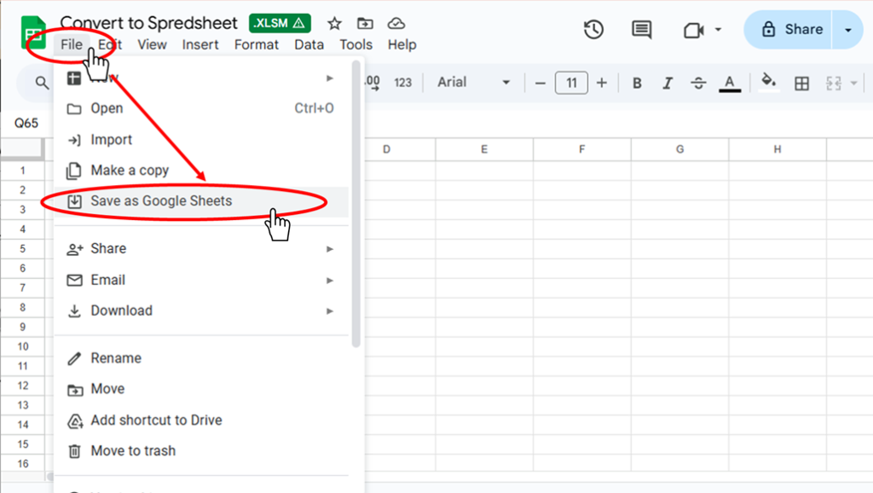Image resolution: width=873 pixels, height=493 pixels.
Task: Open the Arial font dropdown
Action: 465,82
